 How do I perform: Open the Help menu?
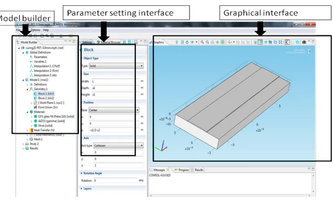tap(45, 30)
